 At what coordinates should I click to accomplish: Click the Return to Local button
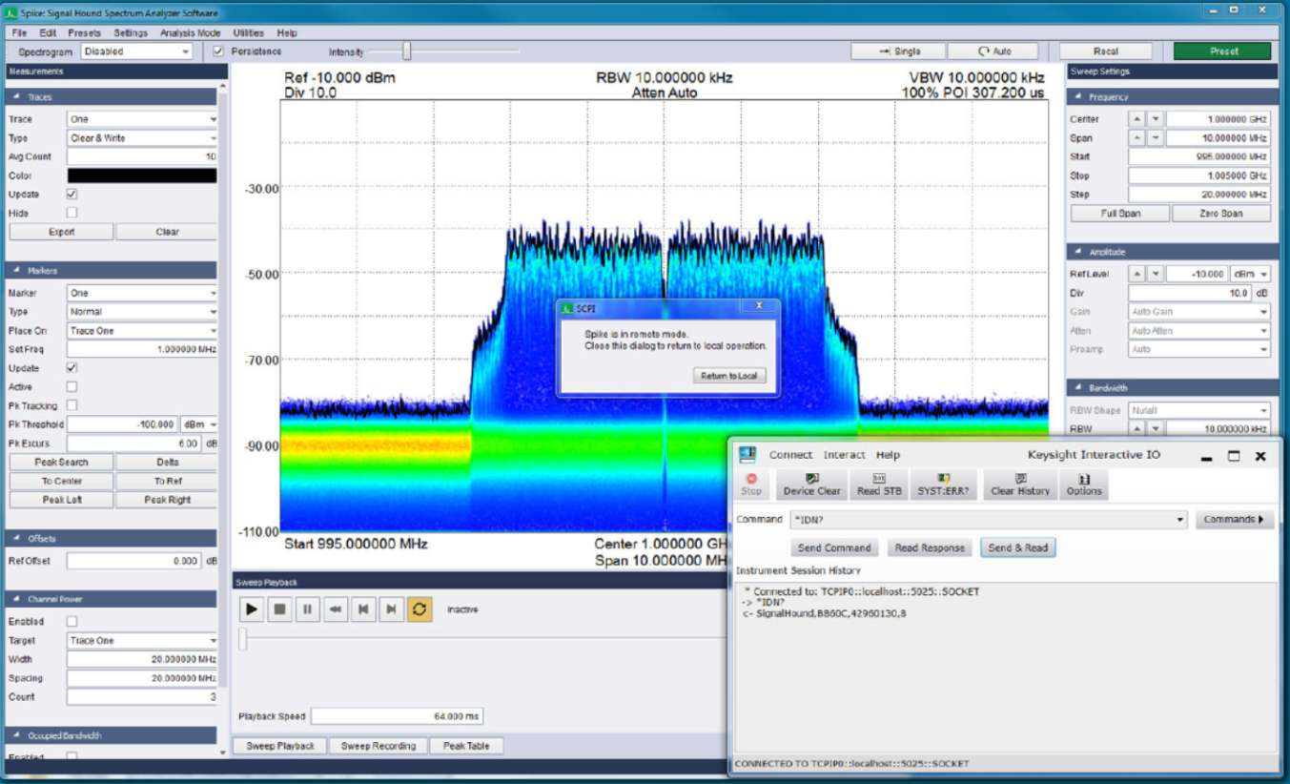728,376
